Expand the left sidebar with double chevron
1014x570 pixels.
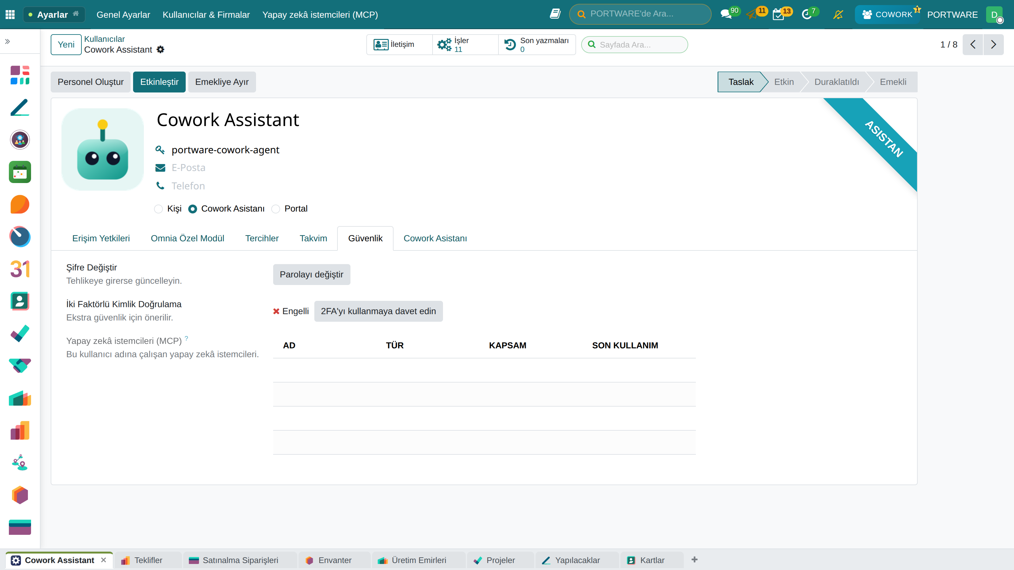(8, 41)
